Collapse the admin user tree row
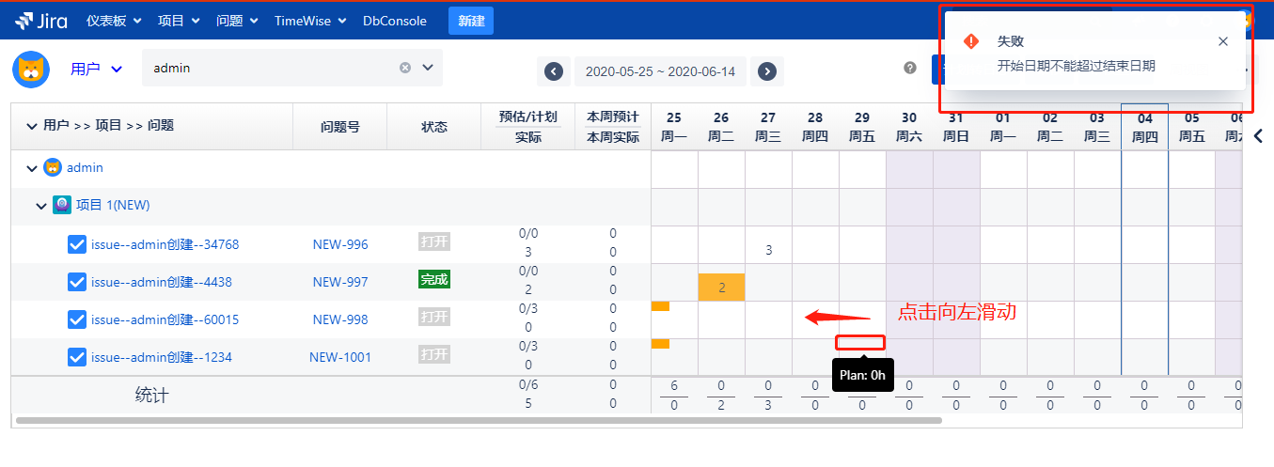Viewport: 1274px width, 467px height. (31, 168)
